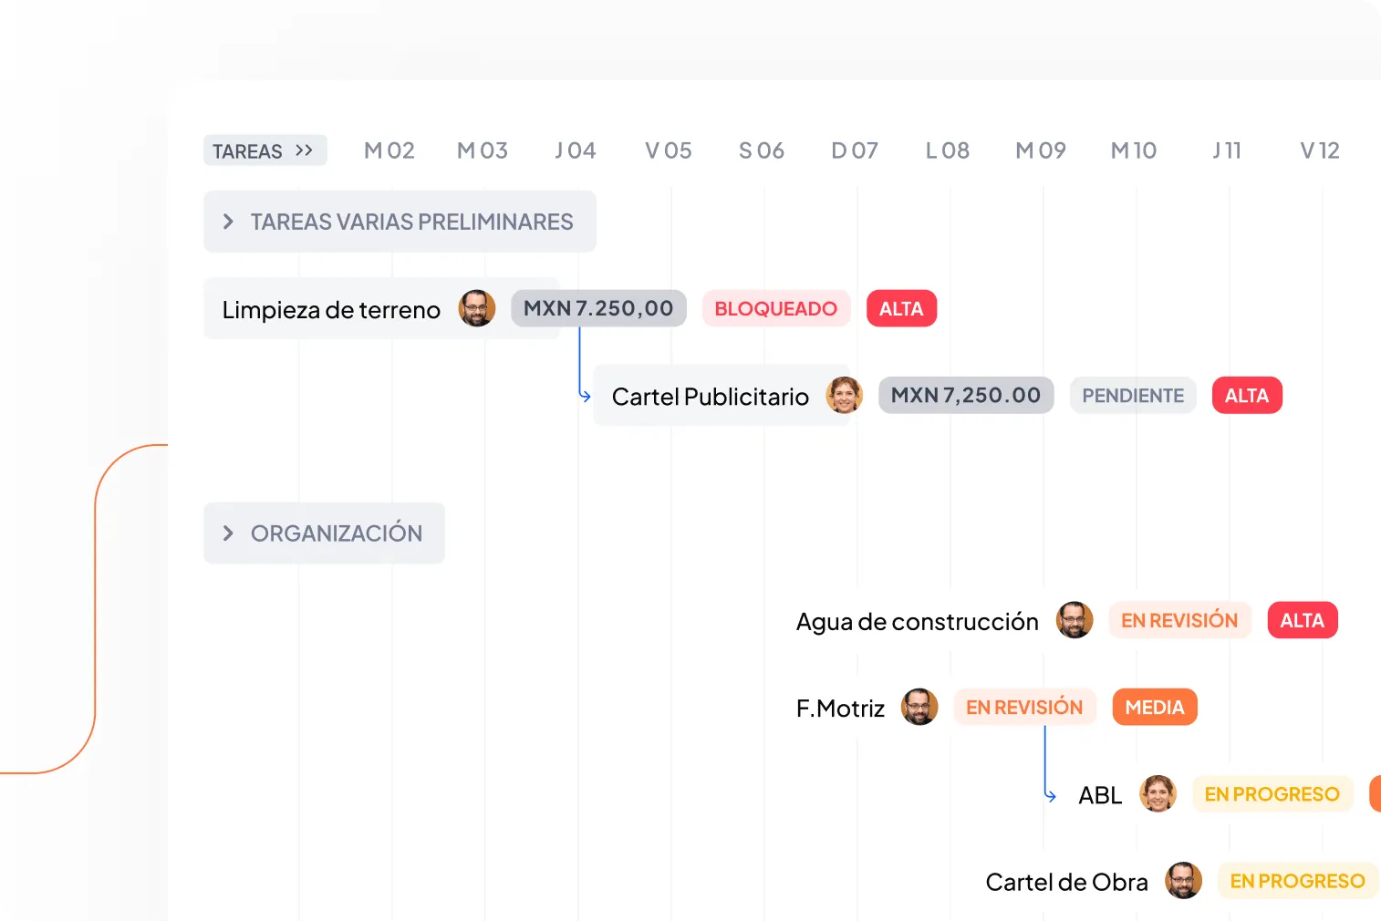Screen dimensions: 1381x921
Task: Click assignee avatar on F.Motriz
Action: coord(919,707)
